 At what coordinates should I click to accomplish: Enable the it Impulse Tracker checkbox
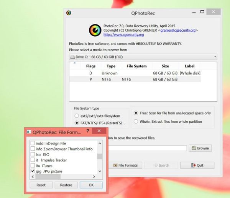33,160
